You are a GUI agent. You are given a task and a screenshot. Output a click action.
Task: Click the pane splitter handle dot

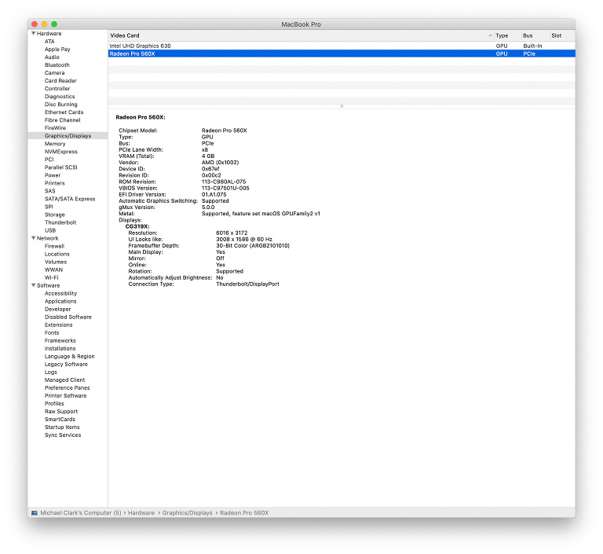342,106
